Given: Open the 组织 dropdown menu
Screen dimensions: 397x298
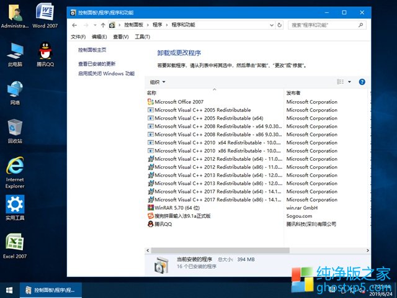Looking at the screenshot, I should coord(158,82).
